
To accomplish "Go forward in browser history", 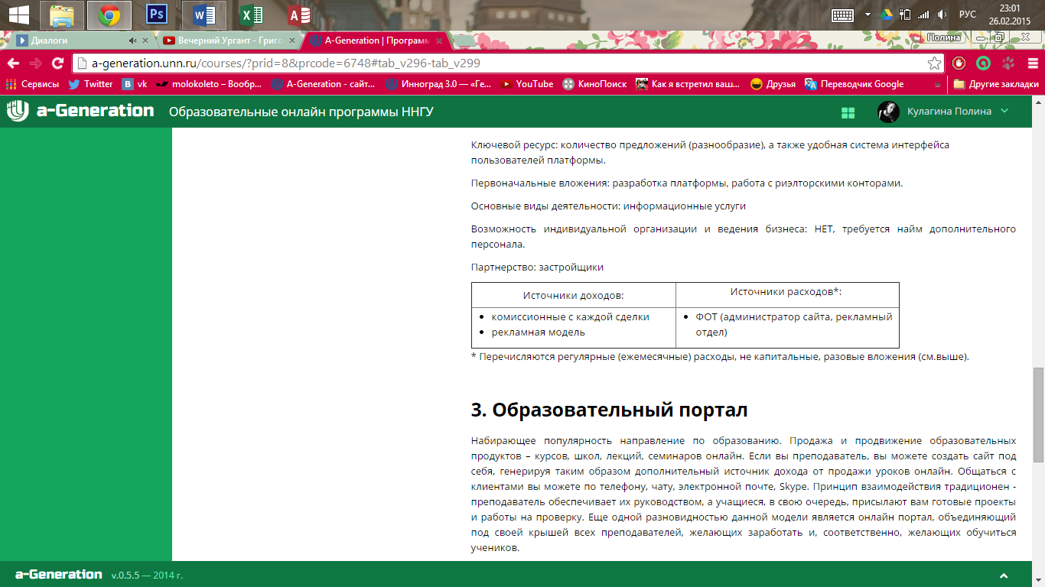I will click(x=35, y=63).
